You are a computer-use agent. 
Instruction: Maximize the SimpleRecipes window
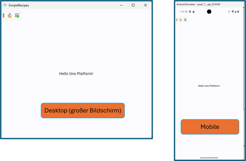(133, 5)
